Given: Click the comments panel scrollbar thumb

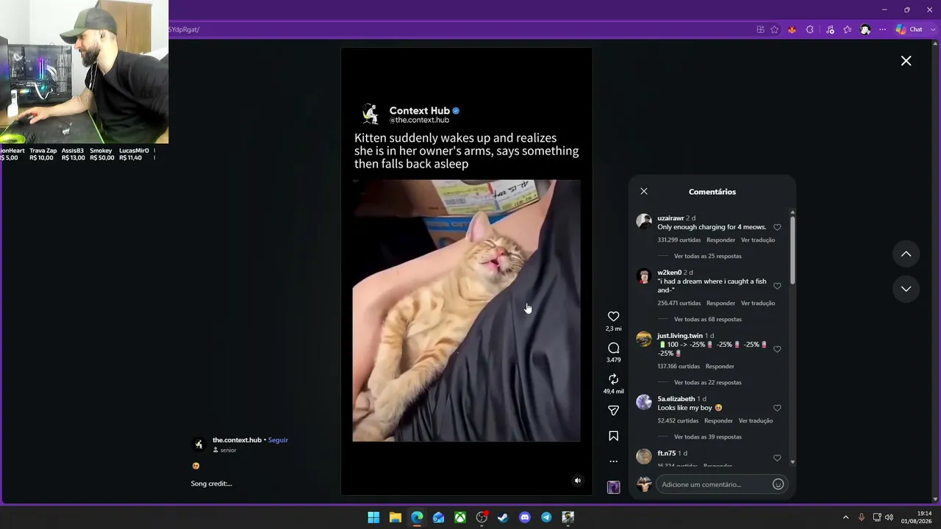Looking at the screenshot, I should click(792, 250).
